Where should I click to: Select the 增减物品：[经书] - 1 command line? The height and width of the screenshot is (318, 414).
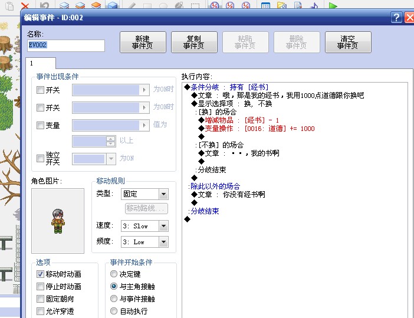(239, 120)
